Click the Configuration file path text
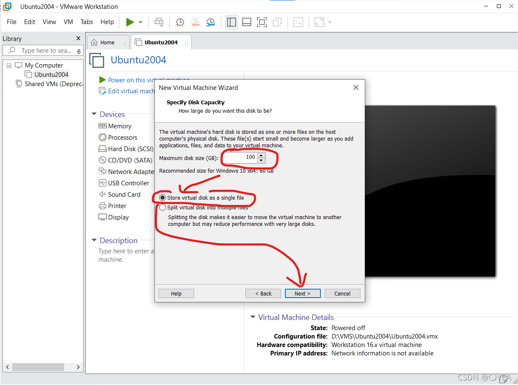This screenshot has height=385, width=518. pos(385,336)
